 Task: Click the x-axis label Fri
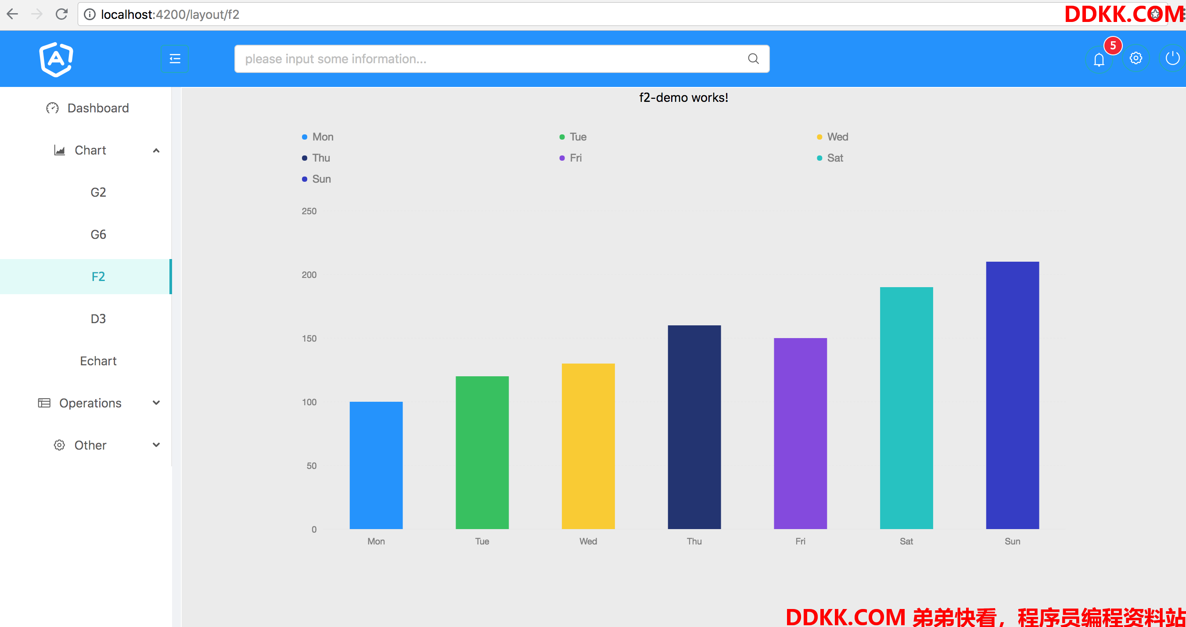[800, 541]
